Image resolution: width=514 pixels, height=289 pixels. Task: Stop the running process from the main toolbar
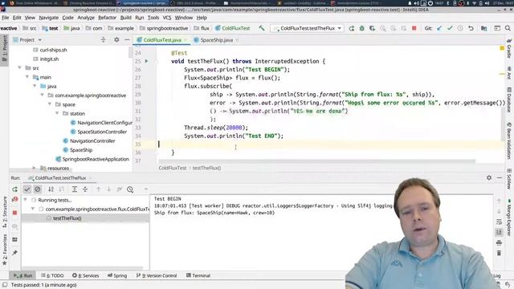(x=414, y=29)
